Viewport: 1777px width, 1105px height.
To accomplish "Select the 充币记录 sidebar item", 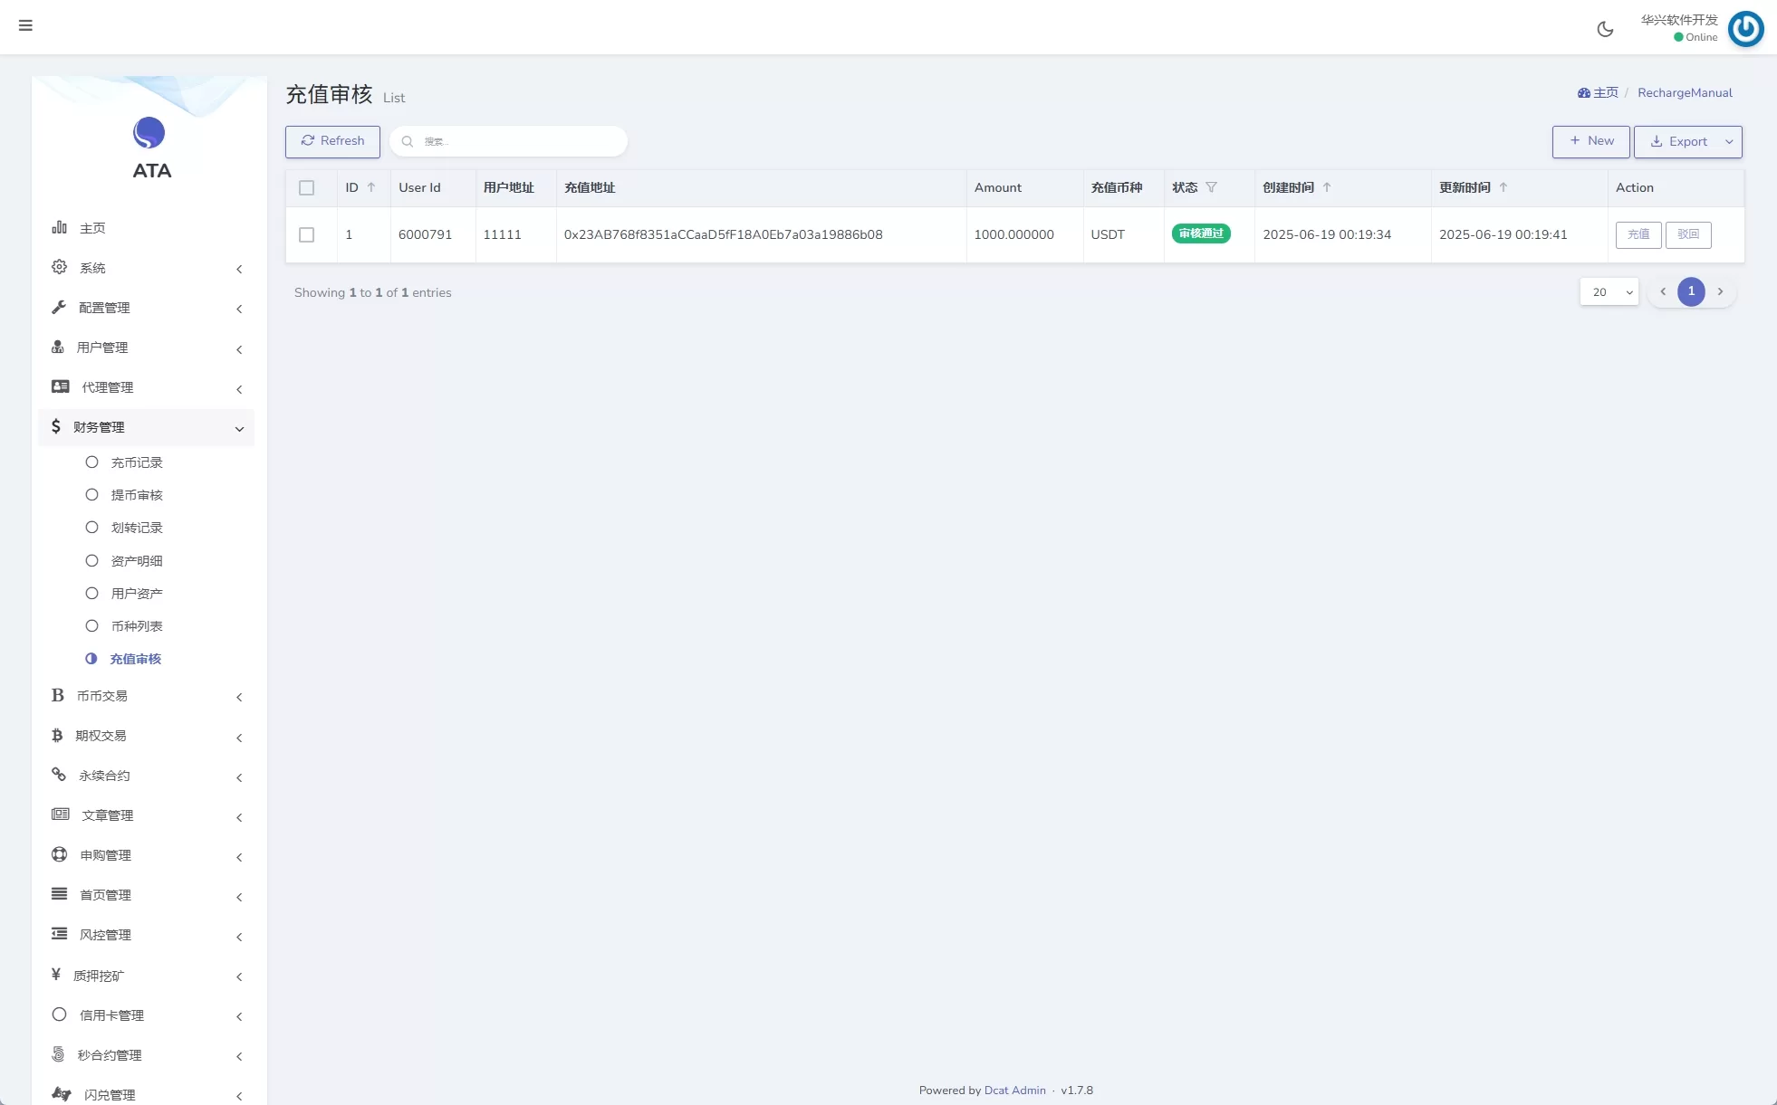I will 136,462.
